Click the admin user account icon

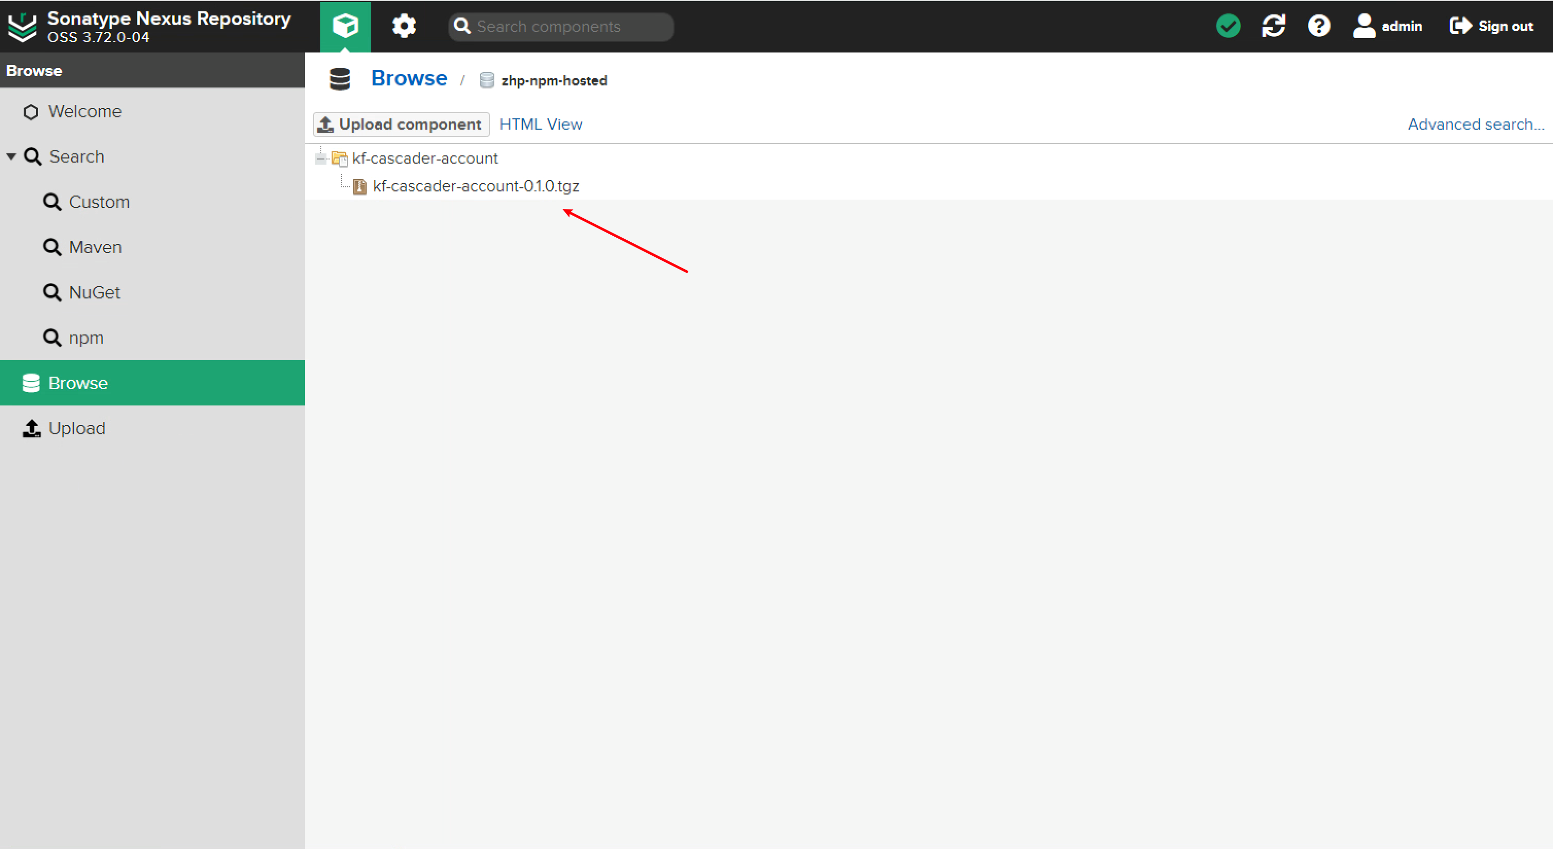click(x=1364, y=26)
